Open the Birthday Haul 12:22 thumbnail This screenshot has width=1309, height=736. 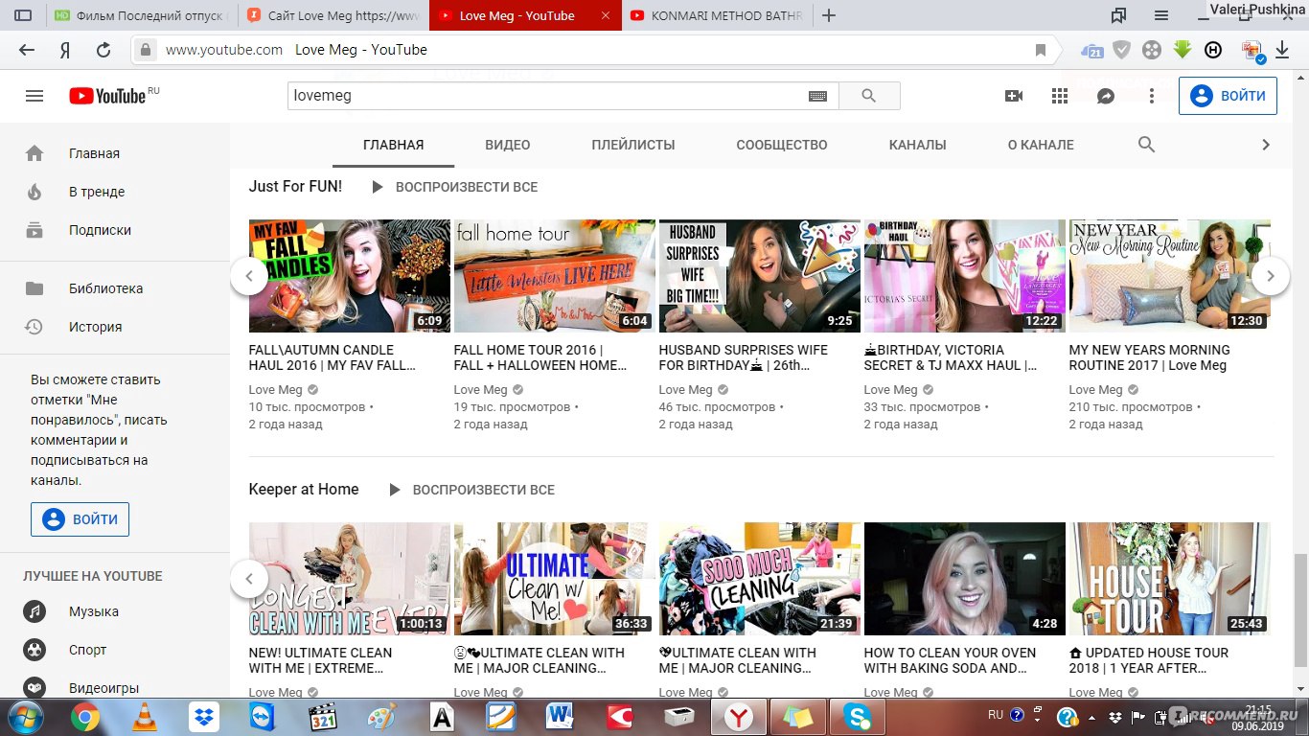coord(965,276)
